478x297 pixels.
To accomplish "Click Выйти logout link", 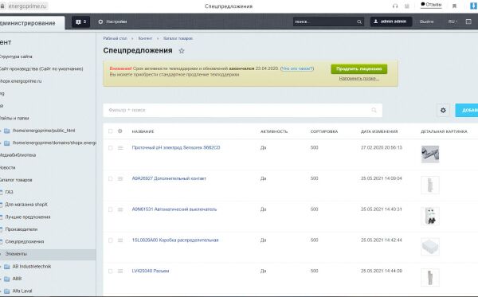I will coord(426,21).
